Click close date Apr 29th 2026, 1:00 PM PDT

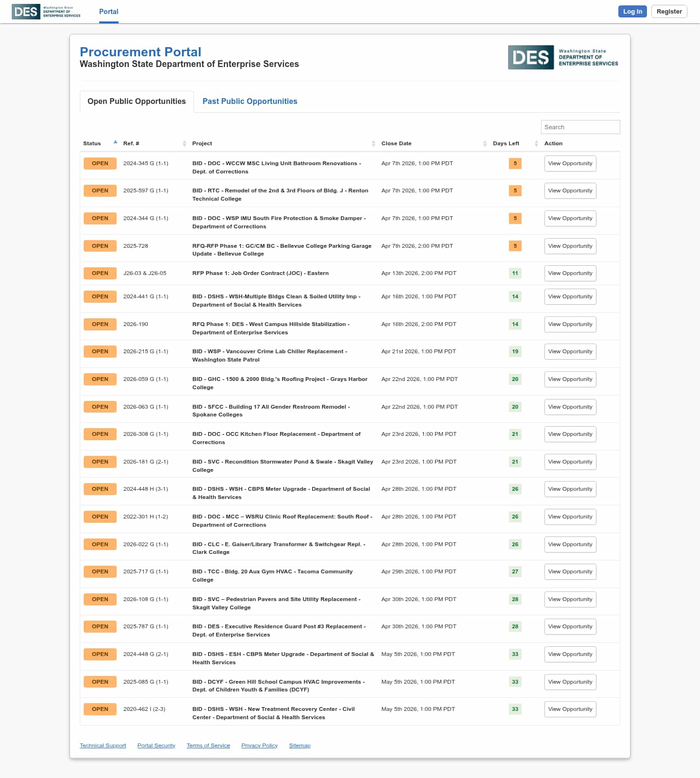coord(419,571)
